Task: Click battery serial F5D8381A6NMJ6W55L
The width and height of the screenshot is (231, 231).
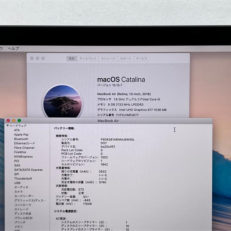Action: (118, 140)
